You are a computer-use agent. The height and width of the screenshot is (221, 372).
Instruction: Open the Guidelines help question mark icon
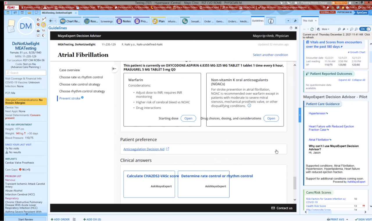coord(291,28)
